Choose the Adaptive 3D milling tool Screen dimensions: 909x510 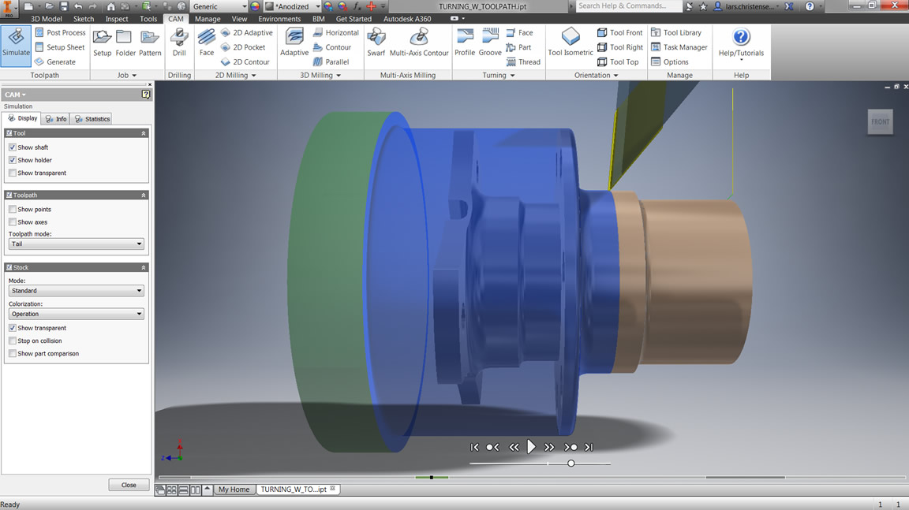click(294, 43)
